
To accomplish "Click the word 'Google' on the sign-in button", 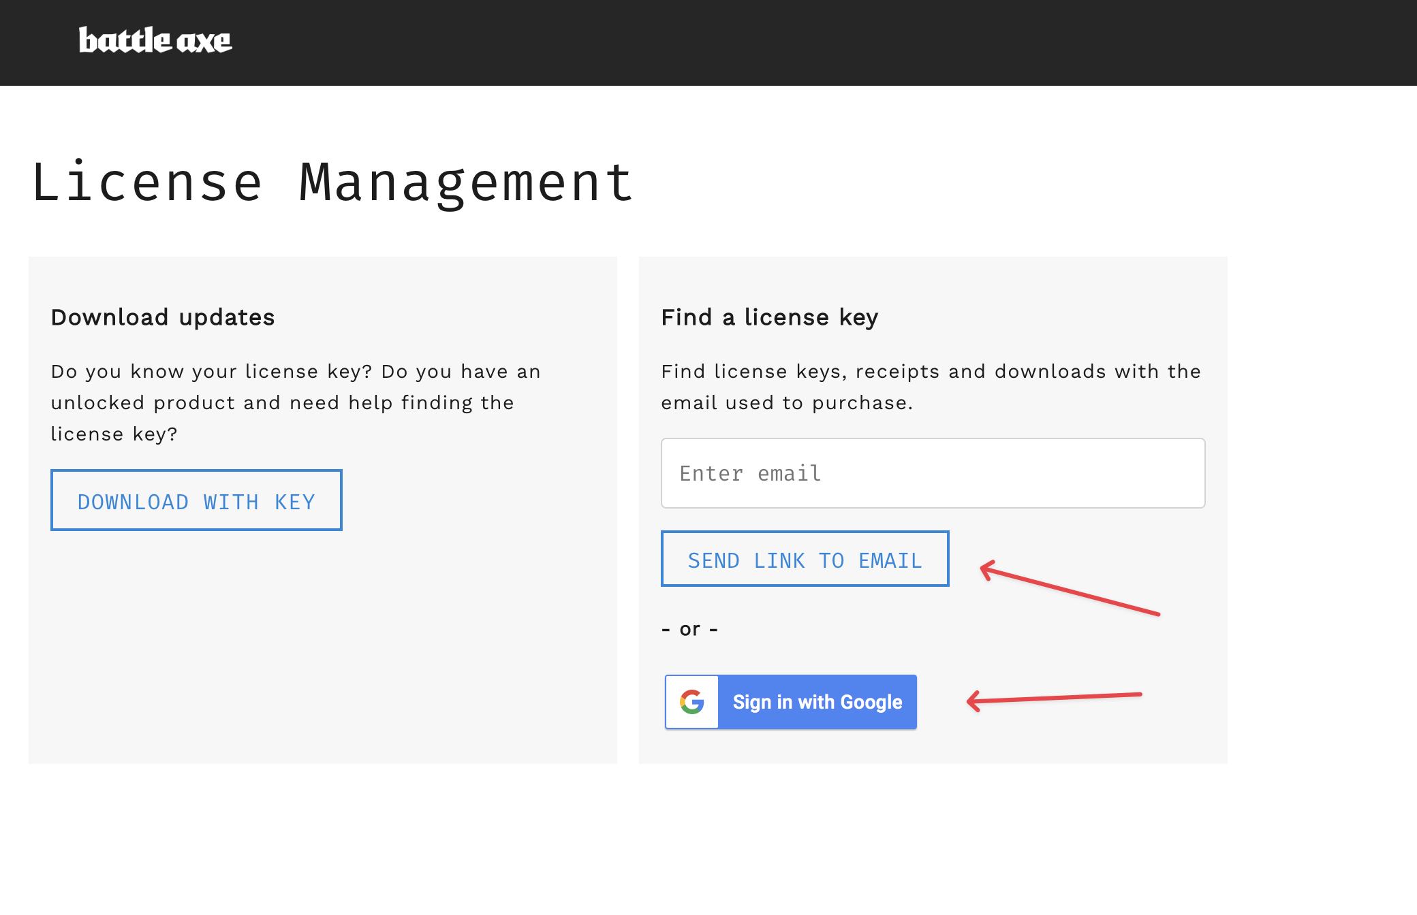I will click(x=871, y=702).
